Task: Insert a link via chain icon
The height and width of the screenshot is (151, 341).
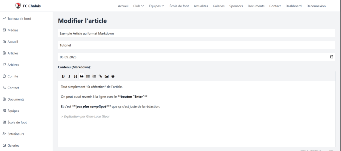Action: pyautogui.click(x=100, y=76)
